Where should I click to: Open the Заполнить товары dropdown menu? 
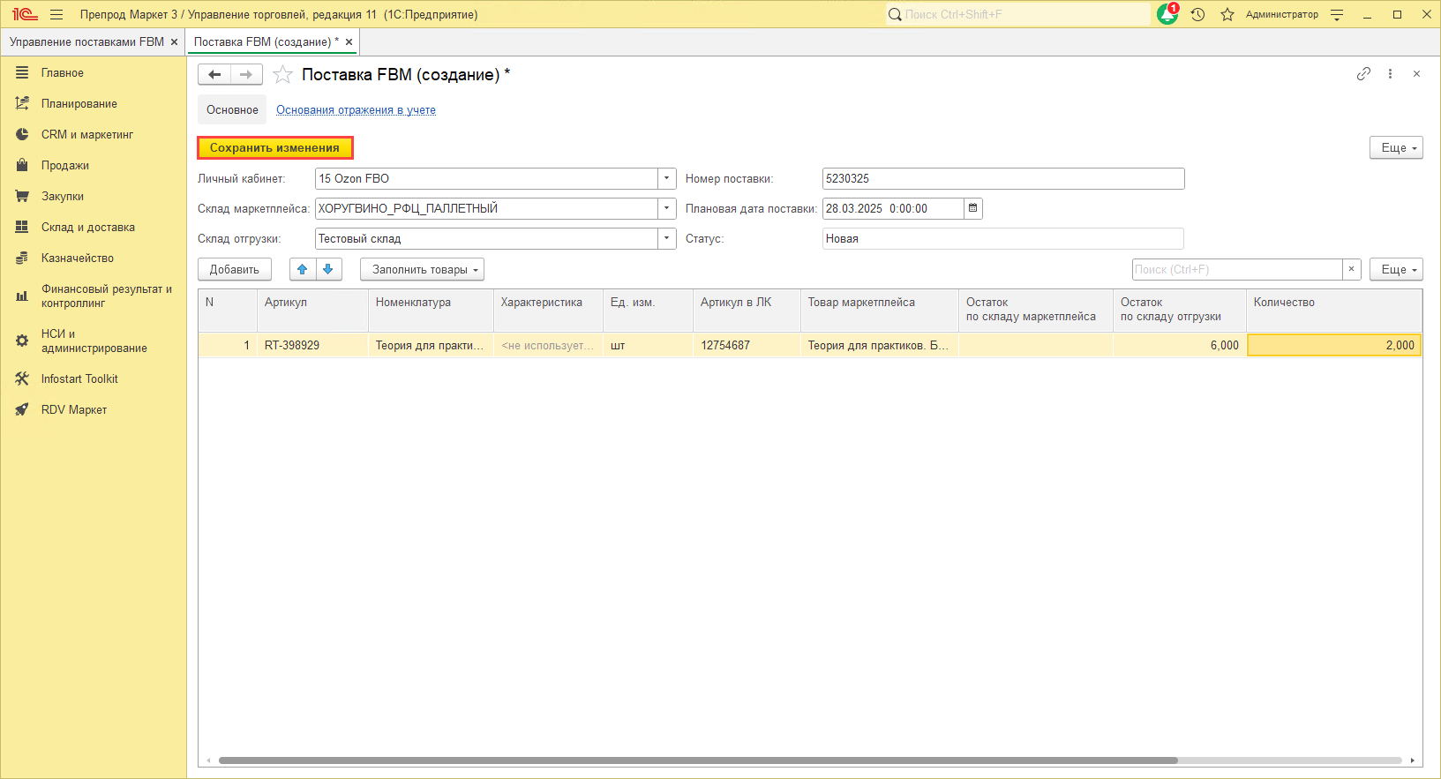(x=422, y=269)
